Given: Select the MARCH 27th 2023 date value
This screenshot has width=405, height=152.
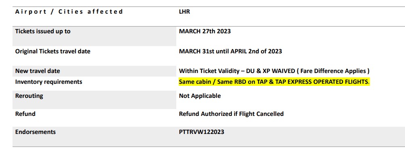Looking at the screenshot, I should (x=205, y=31).
